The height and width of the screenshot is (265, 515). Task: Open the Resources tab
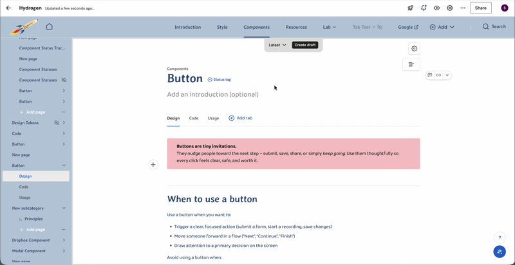click(296, 27)
